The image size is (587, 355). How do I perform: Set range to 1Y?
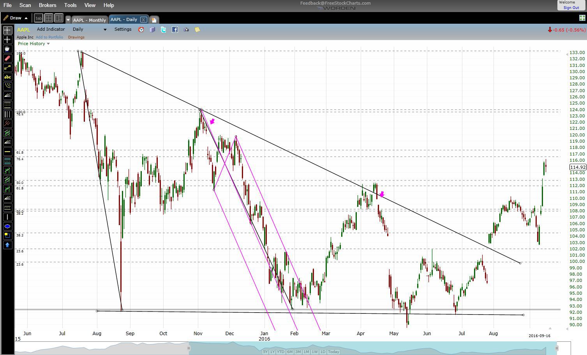tap(272, 352)
